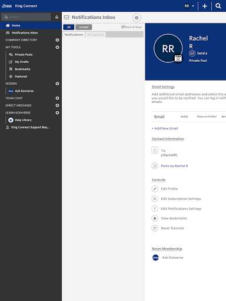Image resolution: width=226 pixels, height=301 pixels.
Task: Open the RR user dropdown menu
Action: [189, 6]
